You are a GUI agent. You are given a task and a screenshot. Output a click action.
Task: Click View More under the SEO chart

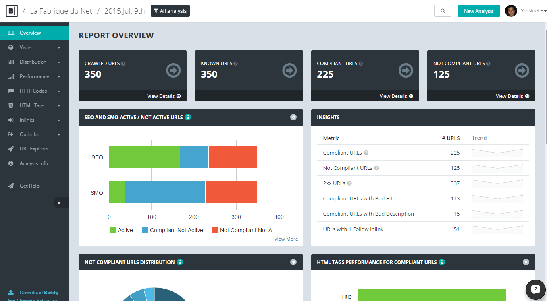[286, 239]
